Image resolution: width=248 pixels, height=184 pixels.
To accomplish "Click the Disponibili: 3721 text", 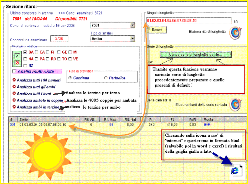I will pos(71,19).
